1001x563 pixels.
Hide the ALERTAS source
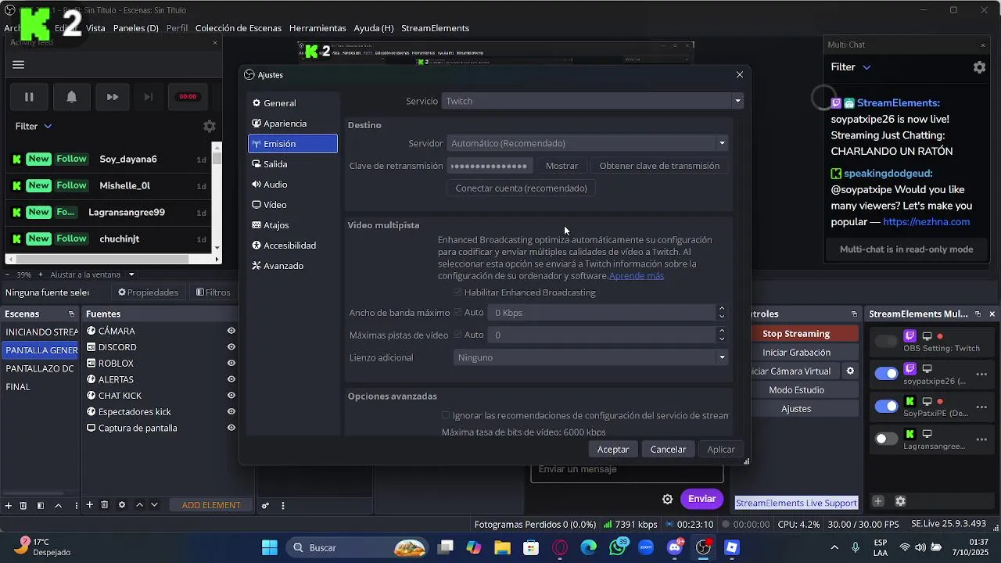pos(231,379)
